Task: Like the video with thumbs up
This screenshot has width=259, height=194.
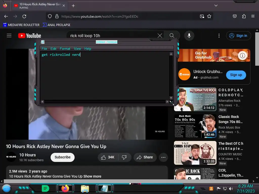Action: 108,157
